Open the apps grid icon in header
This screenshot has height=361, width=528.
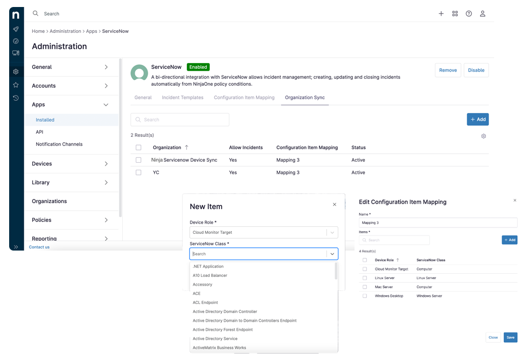pyautogui.click(x=455, y=13)
